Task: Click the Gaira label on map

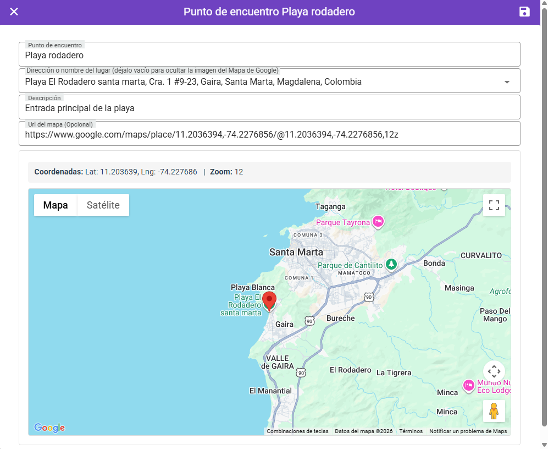Action: (x=284, y=325)
